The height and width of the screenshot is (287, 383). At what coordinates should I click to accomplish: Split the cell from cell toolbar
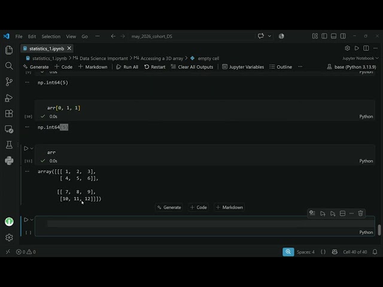(x=342, y=213)
